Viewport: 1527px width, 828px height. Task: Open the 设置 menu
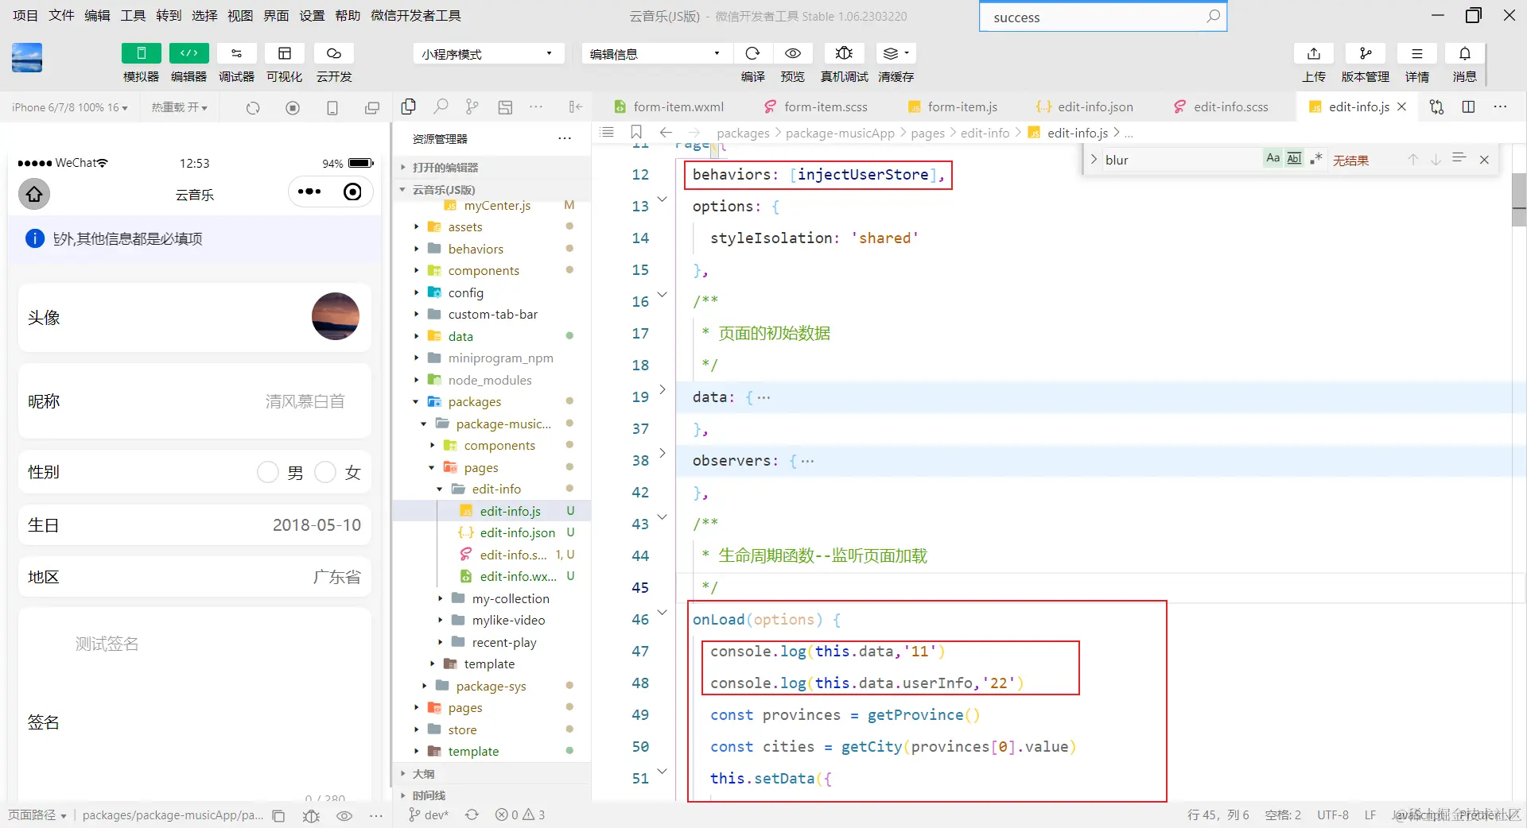312,15
